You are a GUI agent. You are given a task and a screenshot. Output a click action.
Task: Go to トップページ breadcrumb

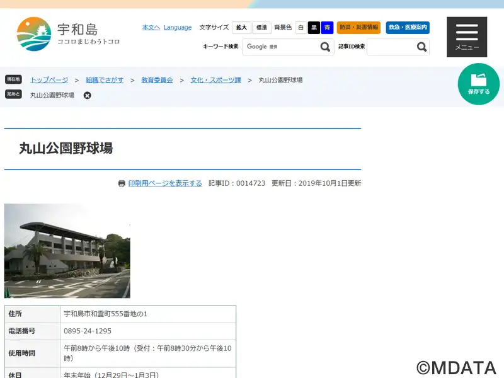pyautogui.click(x=49, y=80)
